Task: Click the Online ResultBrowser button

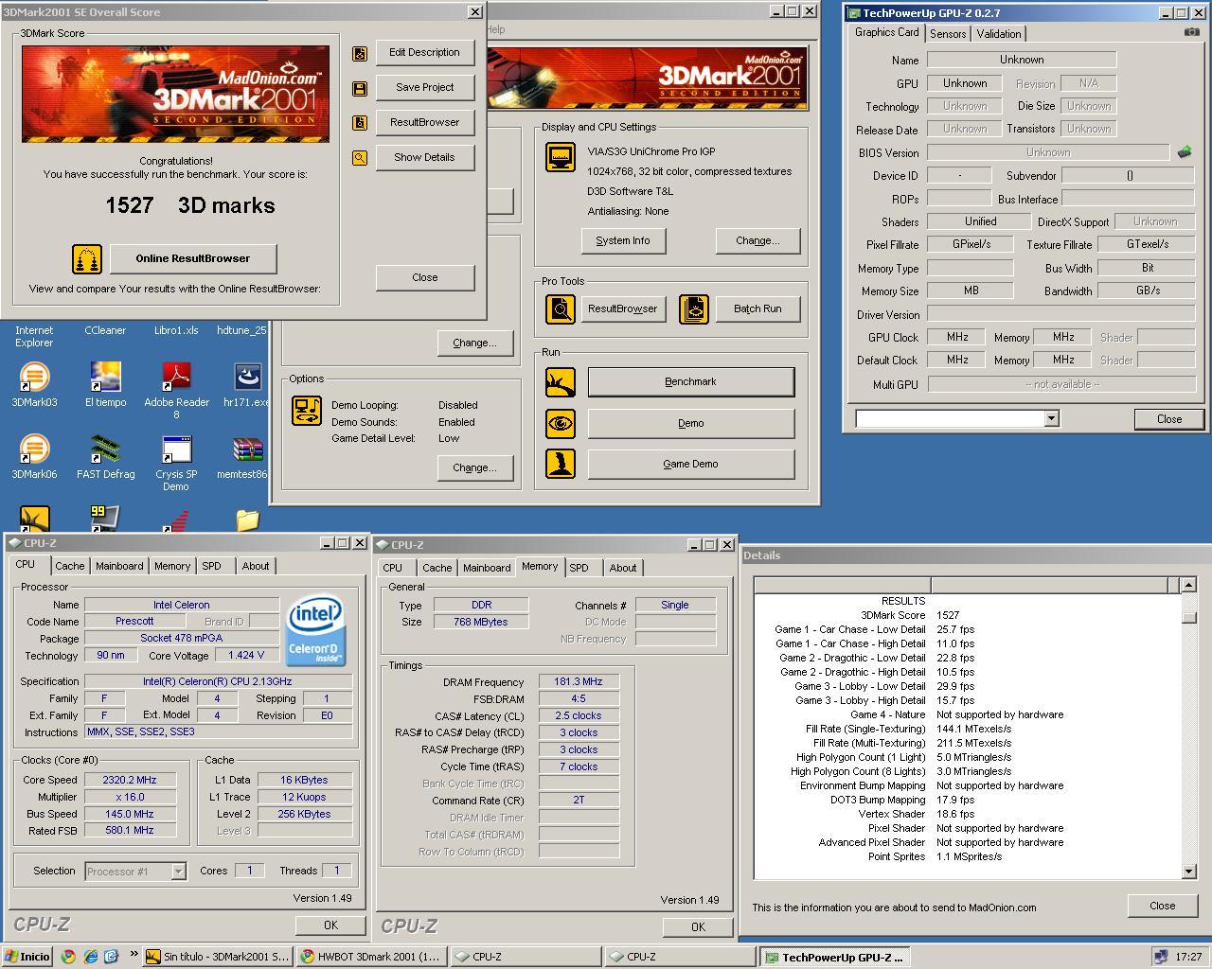Action: pos(193,258)
